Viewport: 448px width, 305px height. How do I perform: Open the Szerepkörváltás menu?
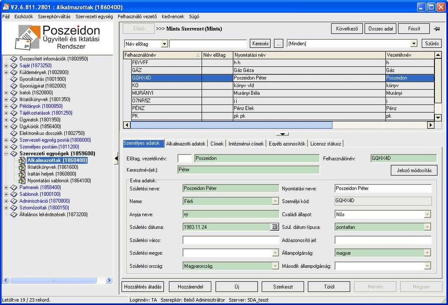pos(54,17)
